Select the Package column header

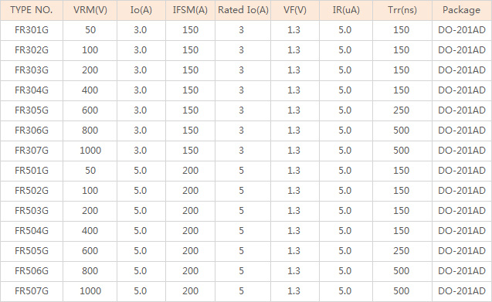pos(462,10)
